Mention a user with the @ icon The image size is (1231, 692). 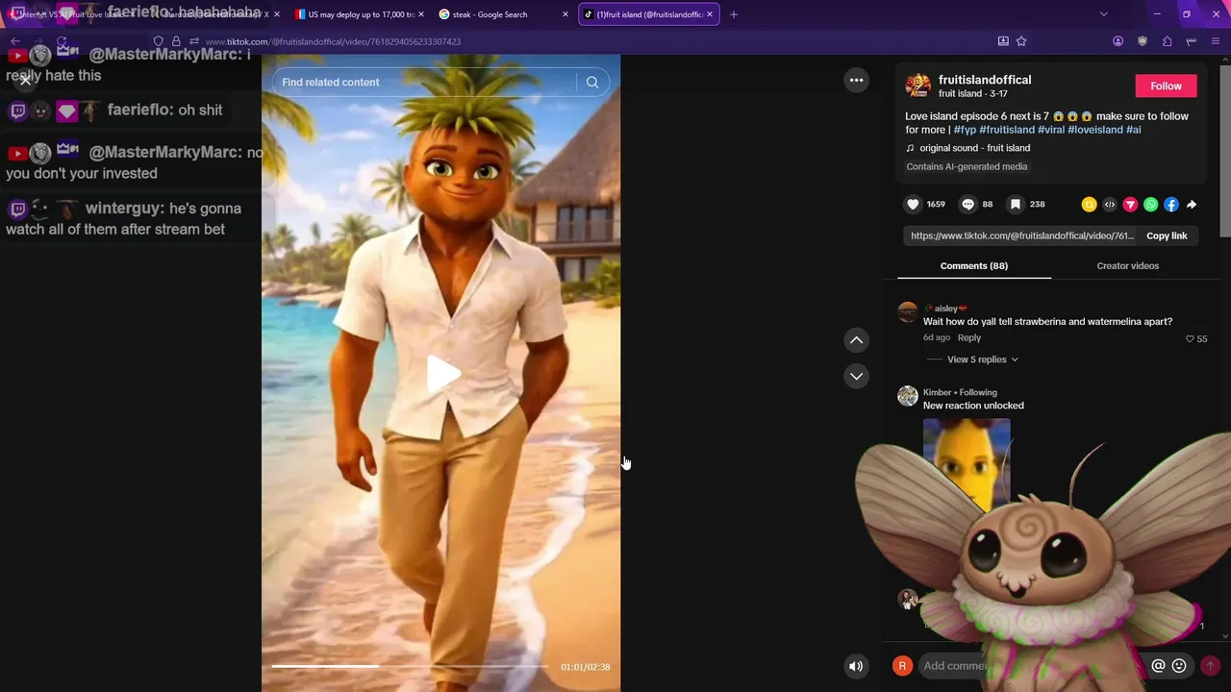tap(1158, 665)
